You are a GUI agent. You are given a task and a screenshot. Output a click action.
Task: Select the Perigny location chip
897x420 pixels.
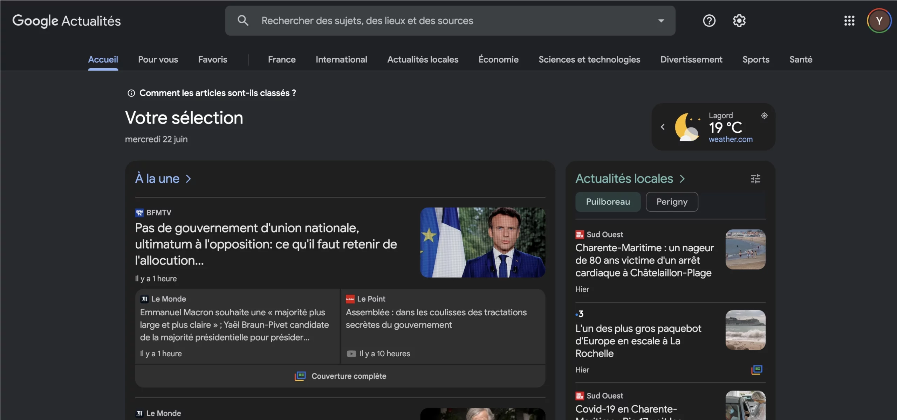tap(672, 202)
